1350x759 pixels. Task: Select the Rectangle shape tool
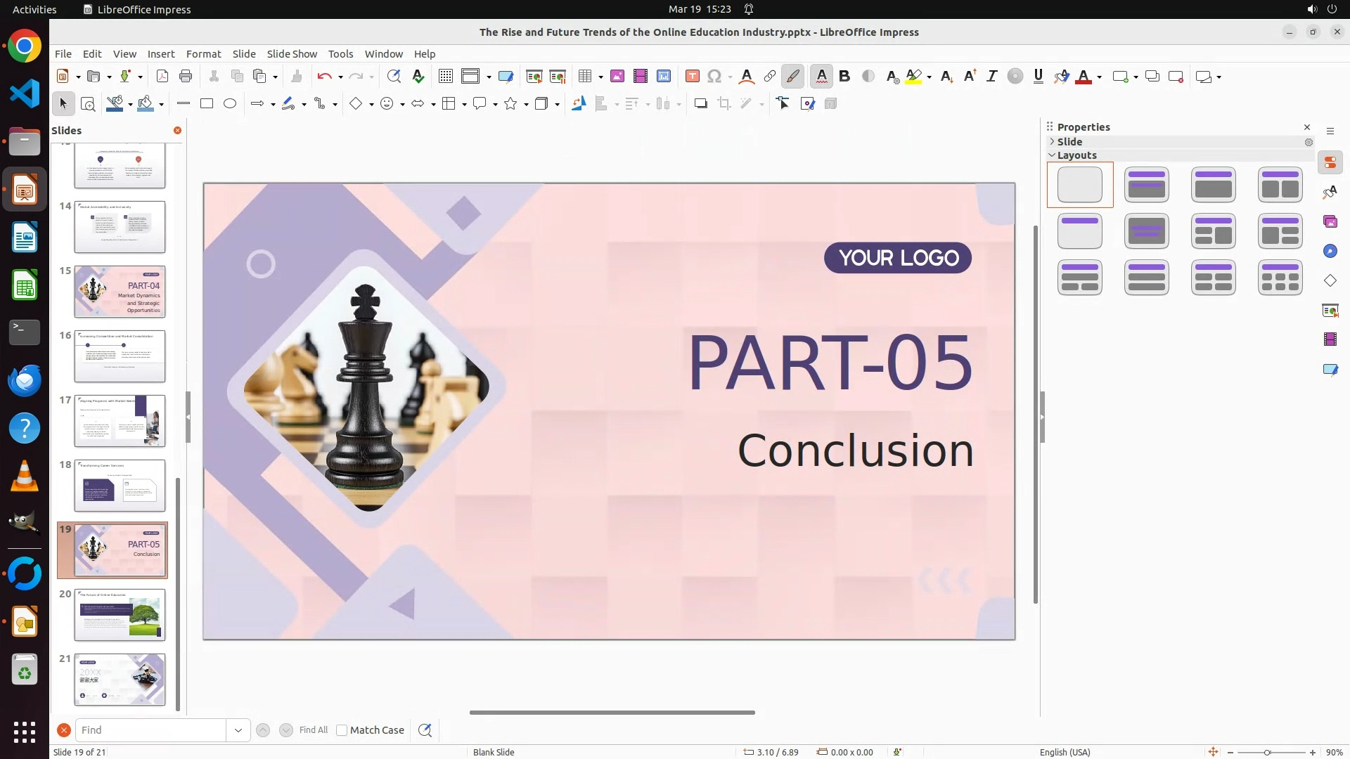tap(207, 104)
